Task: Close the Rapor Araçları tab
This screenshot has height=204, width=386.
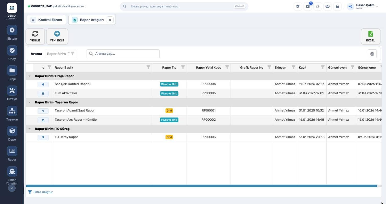Action: [x=110, y=20]
